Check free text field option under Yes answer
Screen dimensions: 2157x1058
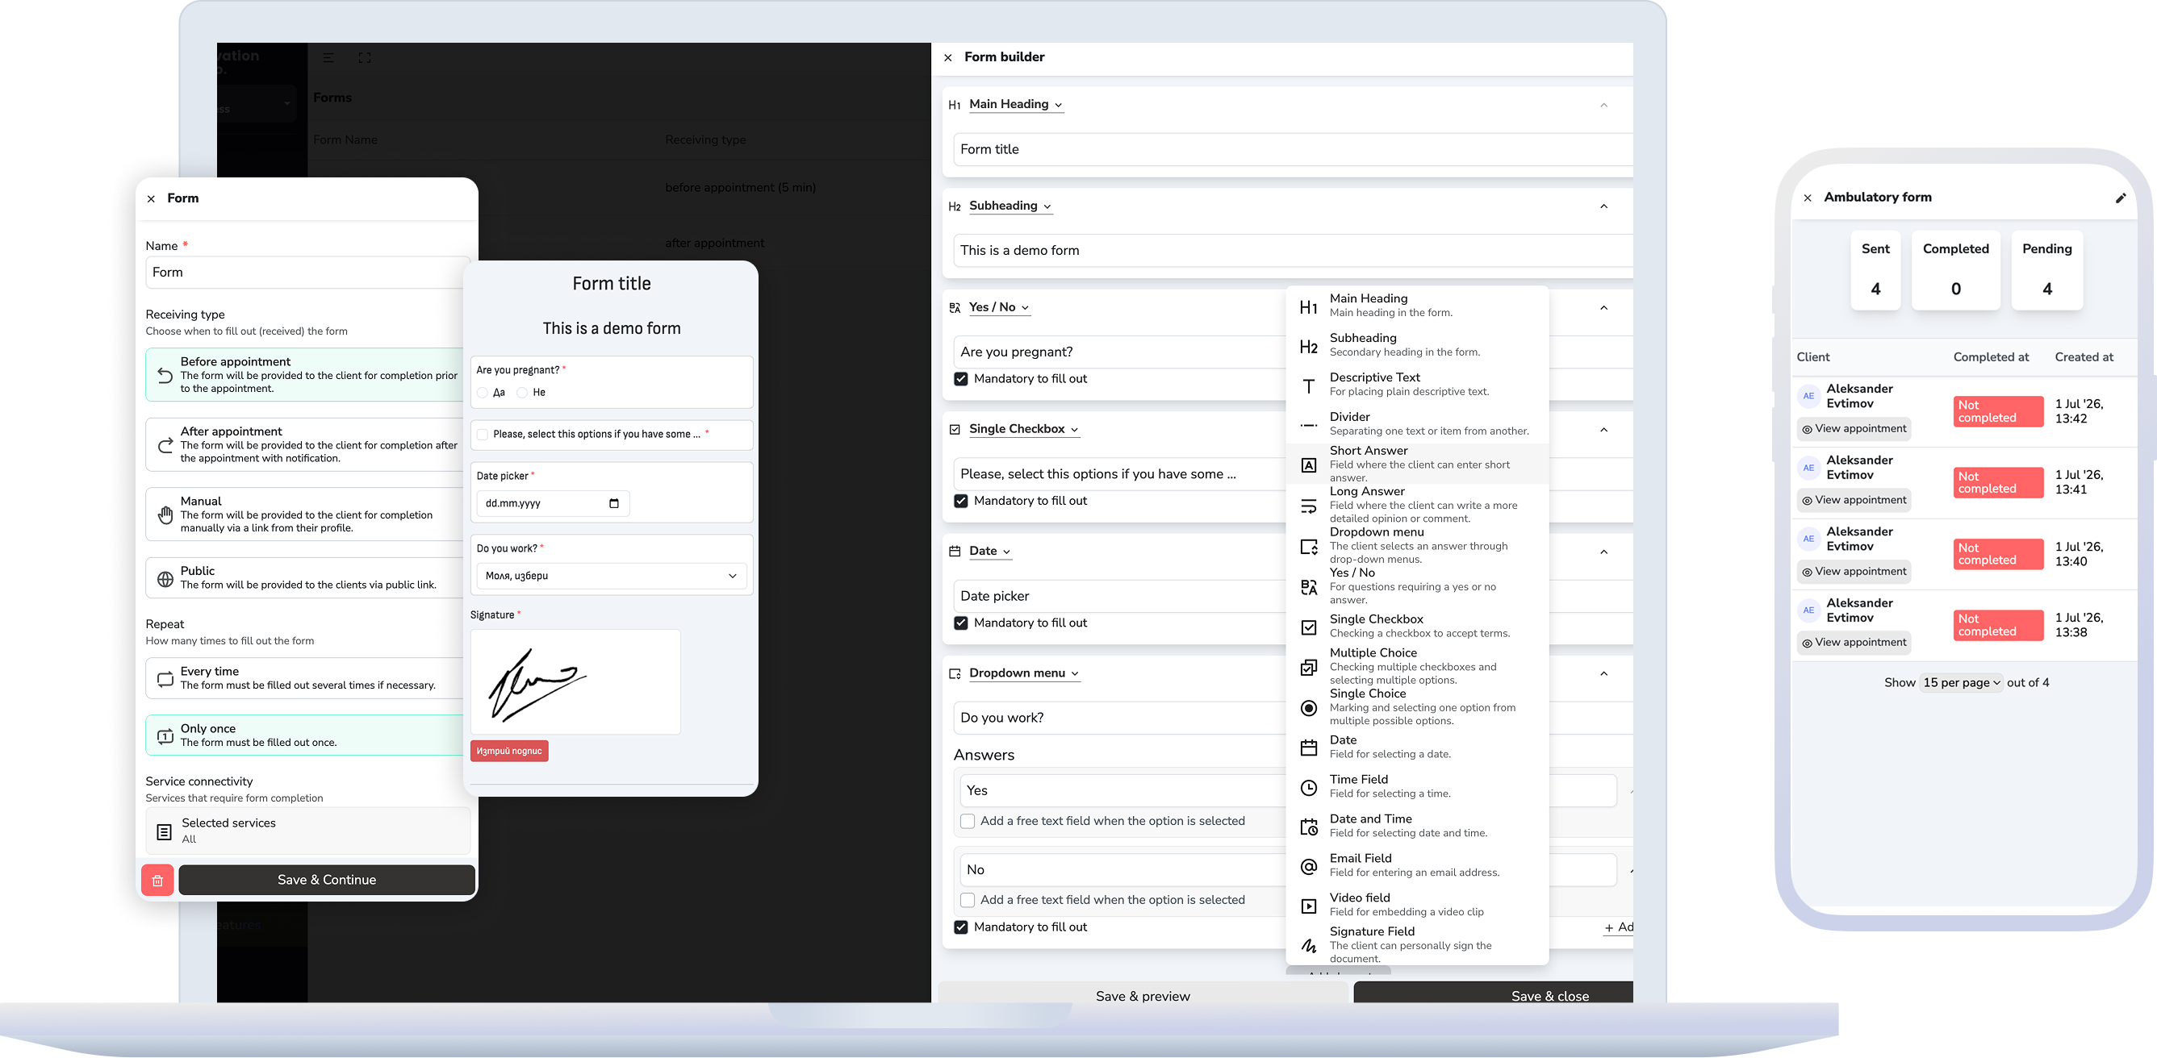[967, 821]
